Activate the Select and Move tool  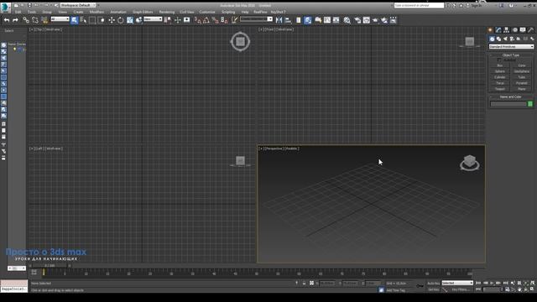point(112,20)
